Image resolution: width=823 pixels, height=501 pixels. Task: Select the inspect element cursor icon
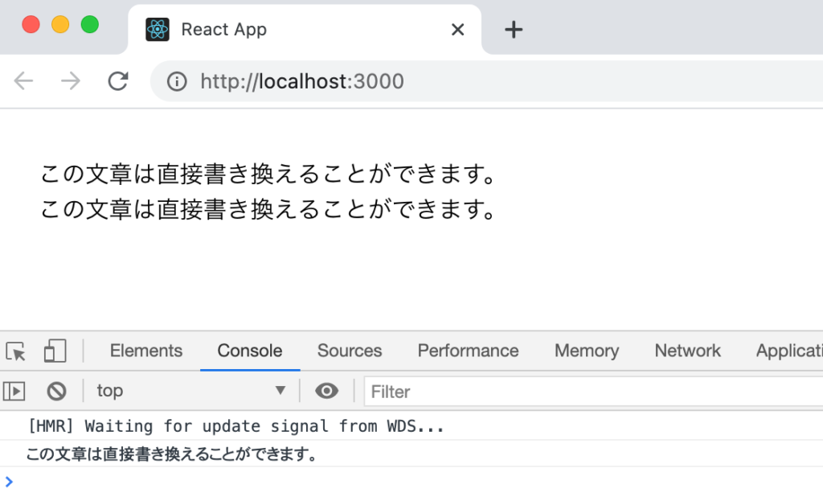(x=15, y=351)
